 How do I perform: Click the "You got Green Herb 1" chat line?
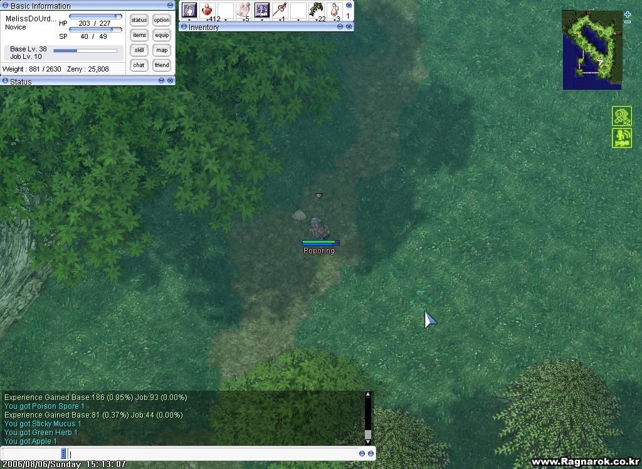pos(41,432)
